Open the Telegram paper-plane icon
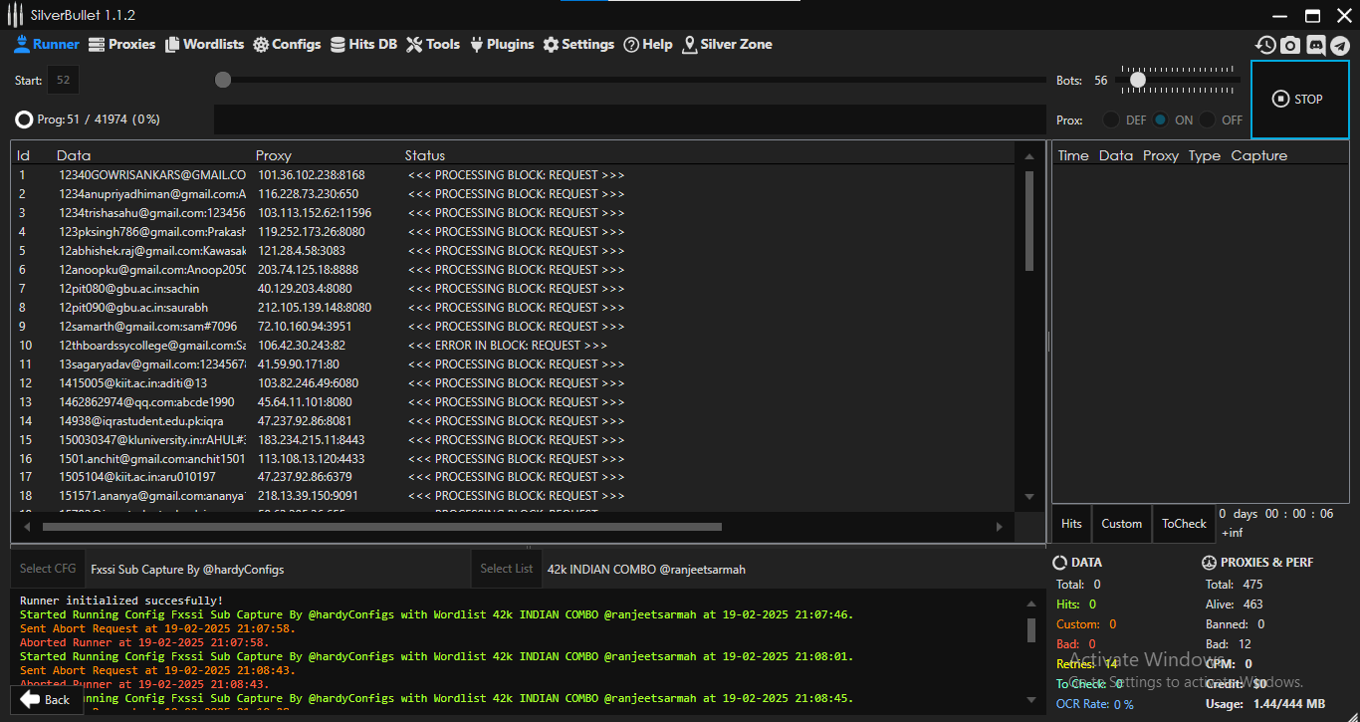 tap(1340, 45)
